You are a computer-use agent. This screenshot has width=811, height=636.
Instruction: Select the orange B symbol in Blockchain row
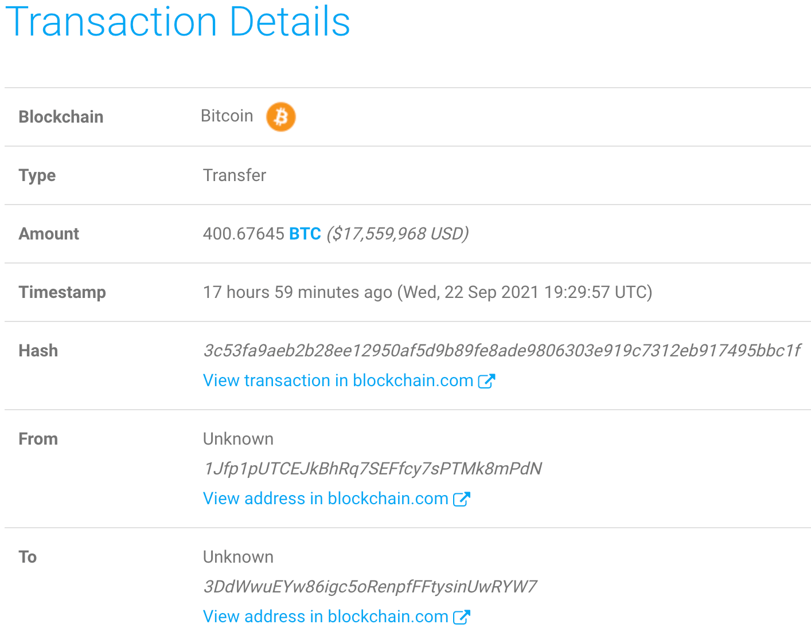click(280, 117)
